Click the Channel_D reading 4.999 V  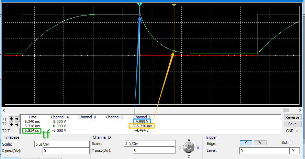click(x=142, y=121)
